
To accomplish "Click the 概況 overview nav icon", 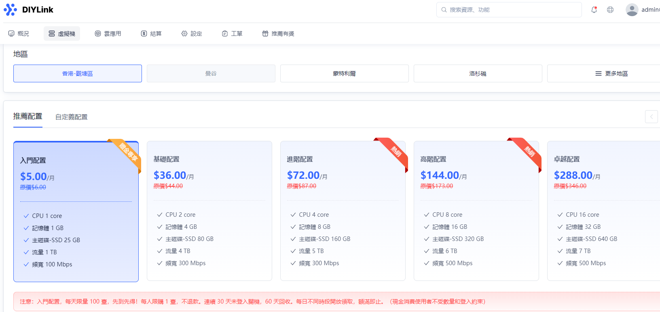I will pos(11,34).
